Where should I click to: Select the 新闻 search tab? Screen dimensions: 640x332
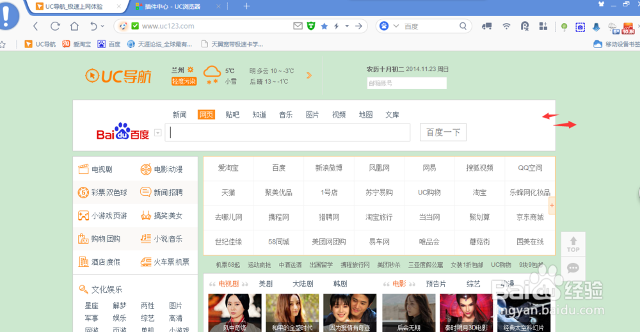tap(180, 115)
